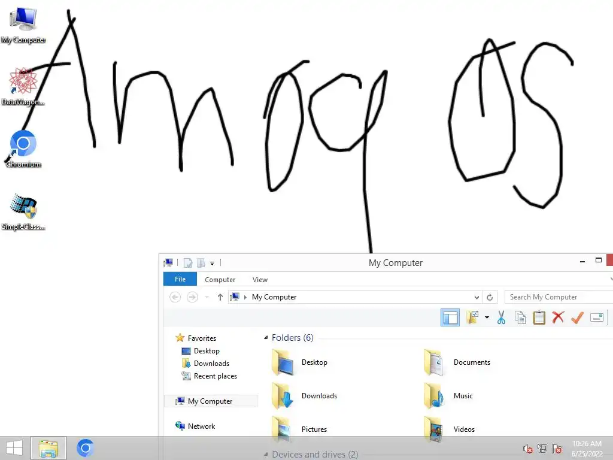613x460 pixels.
Task: Click the folder options toolbar icon
Action: tap(472, 317)
